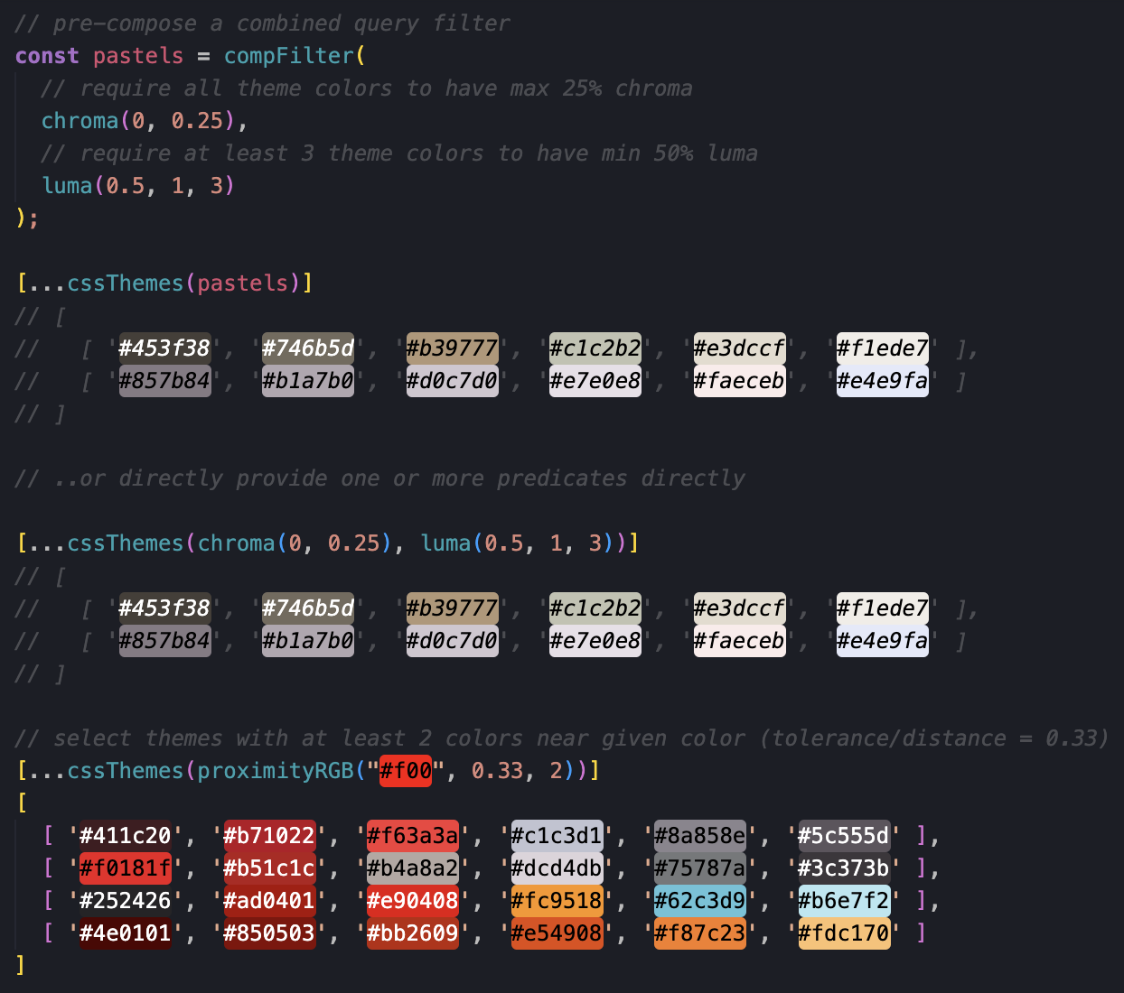Select the #b4a8a2 color swatch
This screenshot has width=1124, height=993.
click(413, 868)
